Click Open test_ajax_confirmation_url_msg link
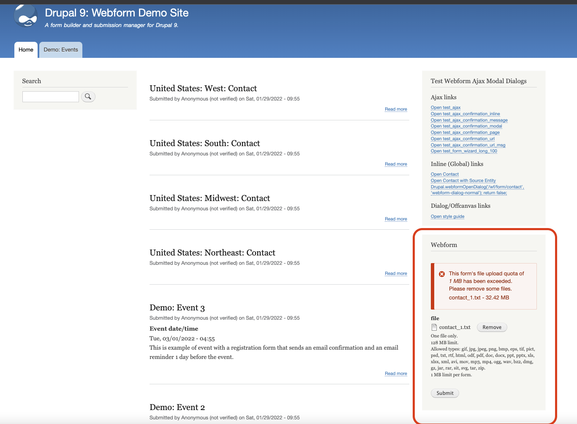 [x=468, y=145]
